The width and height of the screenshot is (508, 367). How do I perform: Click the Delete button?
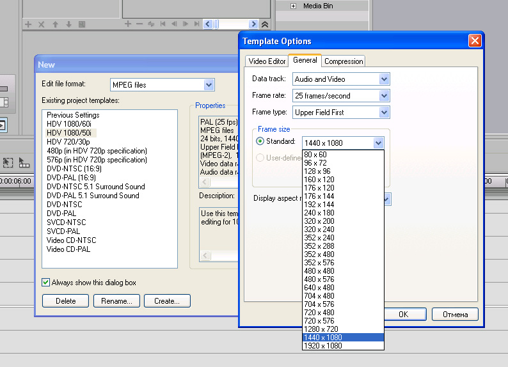pyautogui.click(x=65, y=301)
